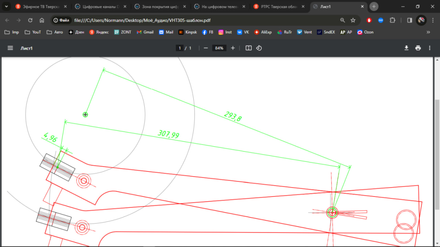Screen dimensions: 440x247
Task: Switch to the Эфирное ТВ Тверская tab
Action: tap(40, 7)
